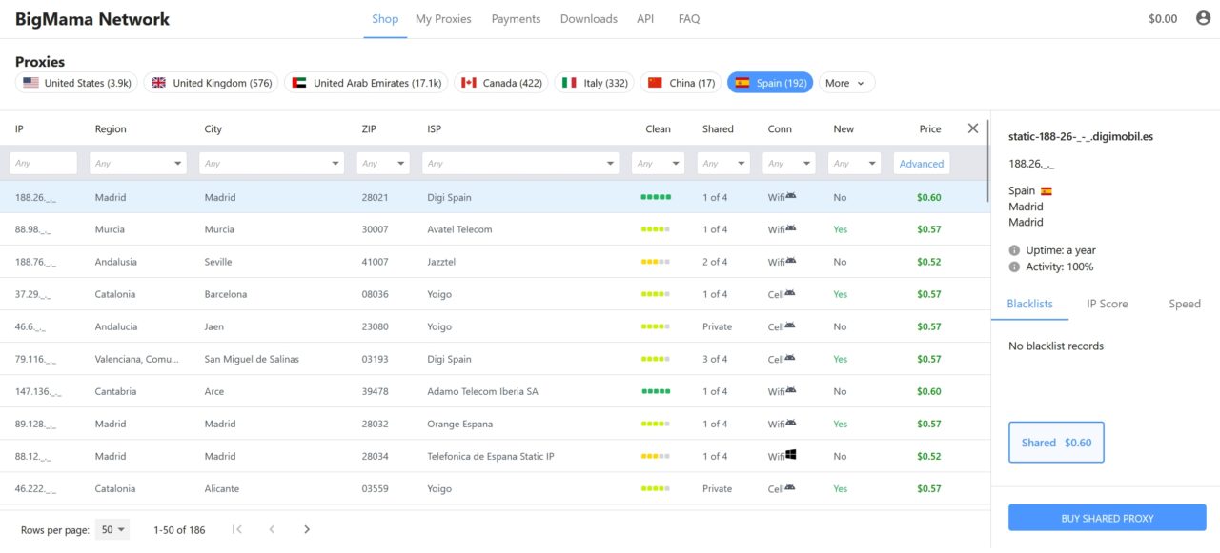Screen dimensions: 1220x553
Task: Close the proxy details panel X
Action: pos(973,128)
